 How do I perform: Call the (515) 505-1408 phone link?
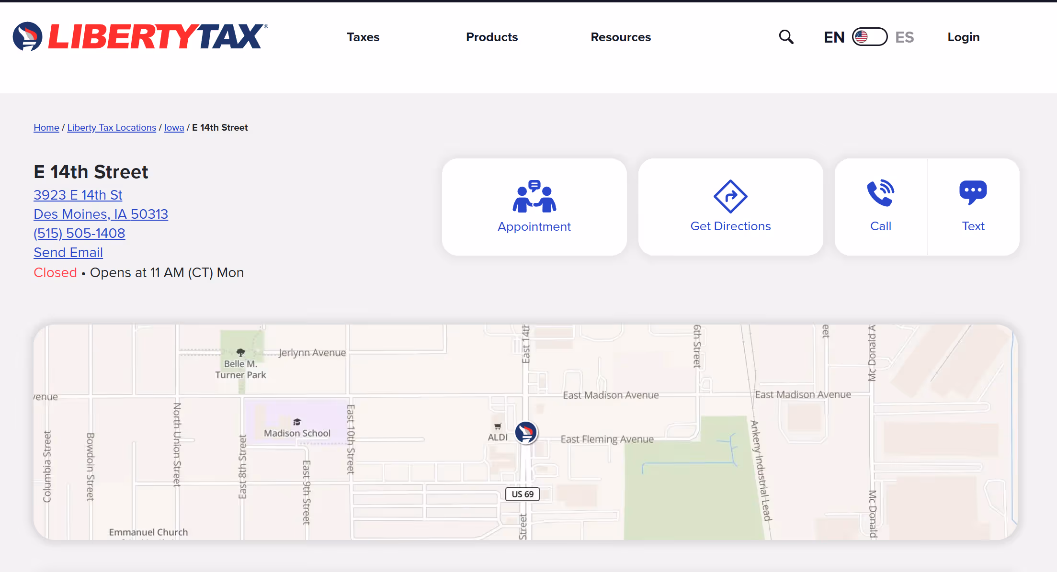click(x=80, y=233)
